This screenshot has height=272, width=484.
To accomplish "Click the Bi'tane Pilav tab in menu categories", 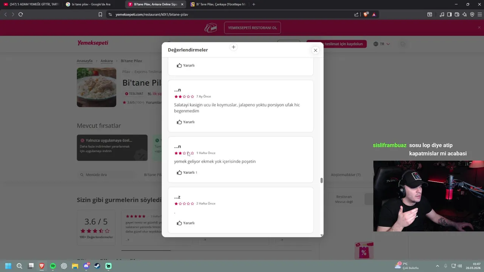I will tap(153, 175).
